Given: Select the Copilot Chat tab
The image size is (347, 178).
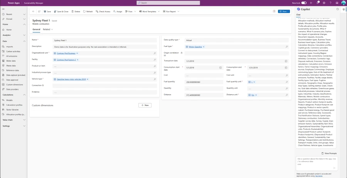Looking at the screenshot, I should (298, 15).
